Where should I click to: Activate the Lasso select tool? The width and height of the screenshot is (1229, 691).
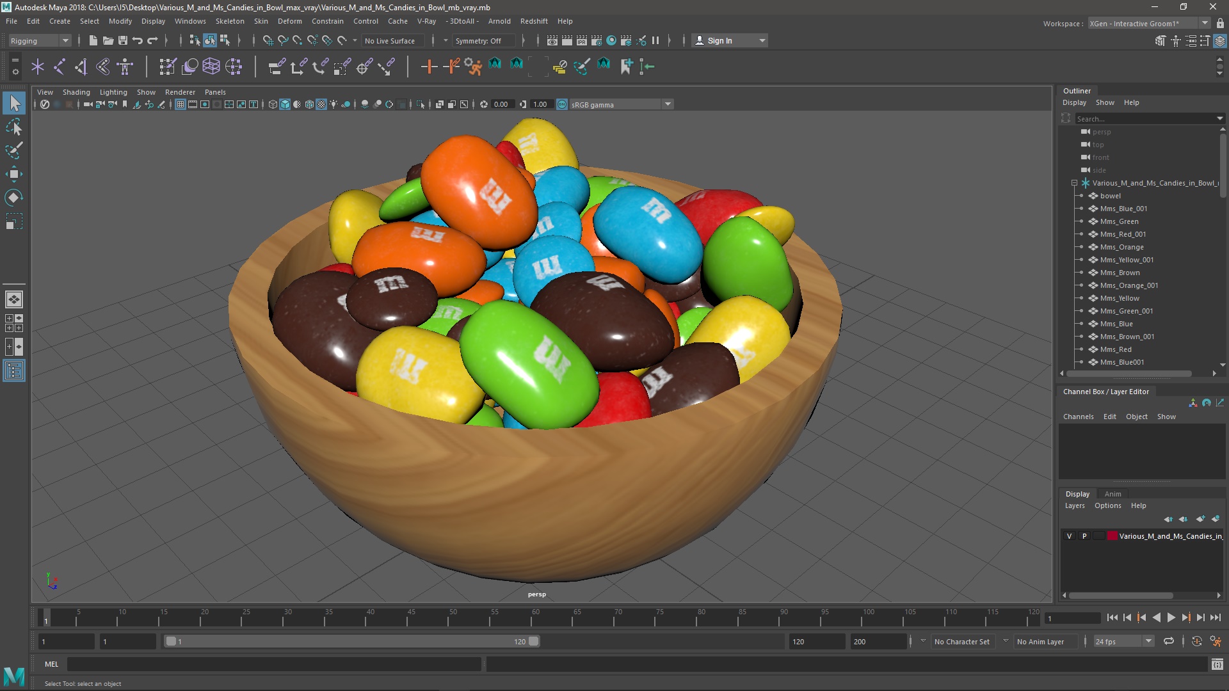pos(14,127)
